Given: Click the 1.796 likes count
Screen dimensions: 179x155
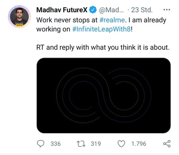Looking at the screenshot, I should [139, 144].
